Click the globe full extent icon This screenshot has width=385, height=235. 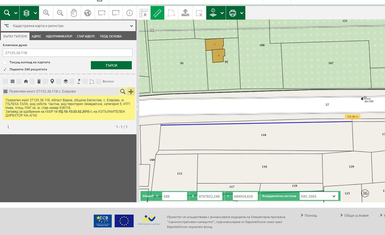[88, 13]
